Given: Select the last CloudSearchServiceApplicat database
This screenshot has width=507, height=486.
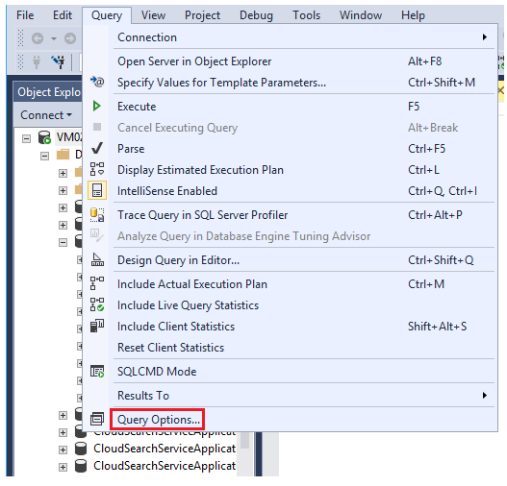Looking at the screenshot, I should click(x=165, y=465).
